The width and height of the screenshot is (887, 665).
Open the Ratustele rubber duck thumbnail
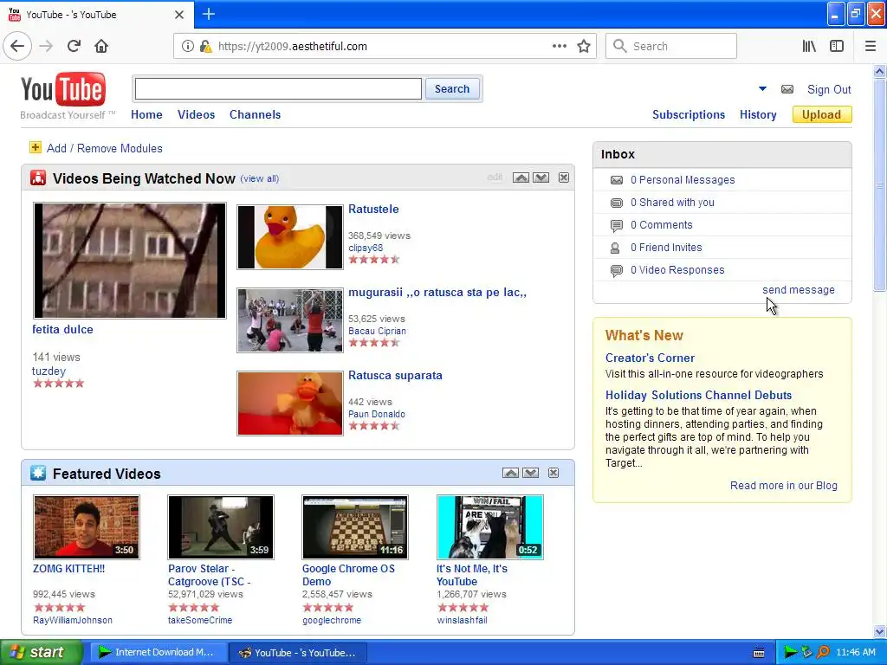click(289, 237)
